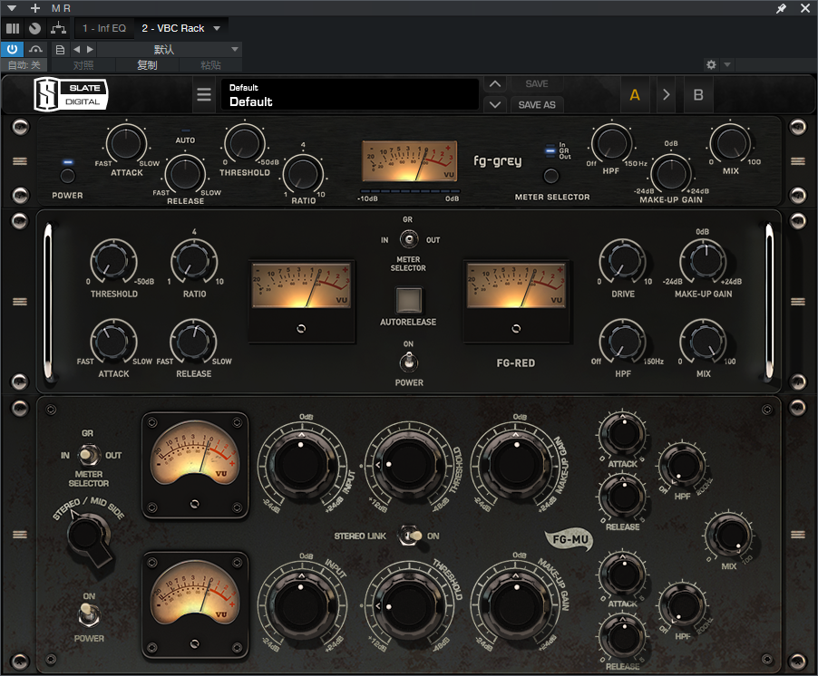Go to next preset arrow
The width and height of the screenshot is (818, 676).
[x=90, y=50]
